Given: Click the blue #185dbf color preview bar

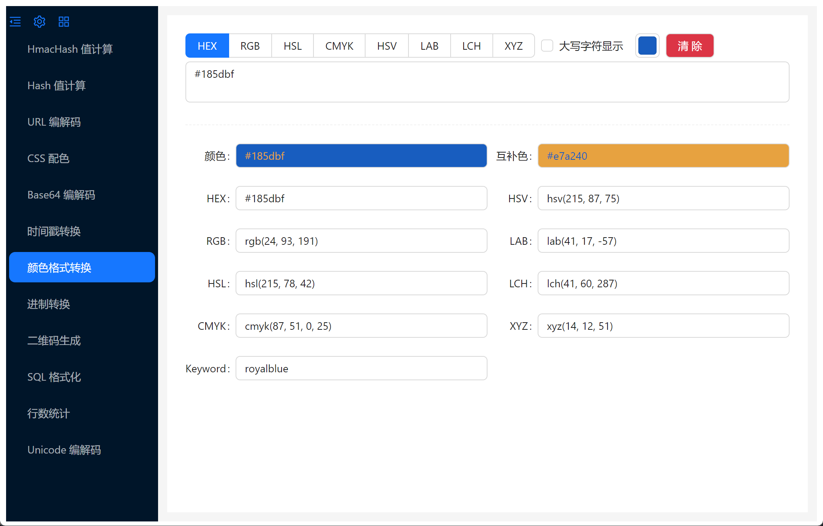Looking at the screenshot, I should tap(361, 156).
